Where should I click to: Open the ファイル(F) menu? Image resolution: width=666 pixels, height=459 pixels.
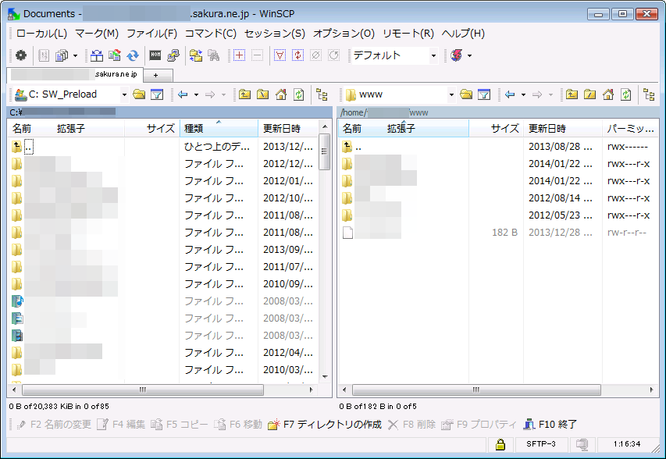[152, 34]
